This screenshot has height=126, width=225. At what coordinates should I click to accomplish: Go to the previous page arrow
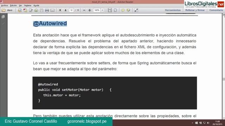click(60, 10)
